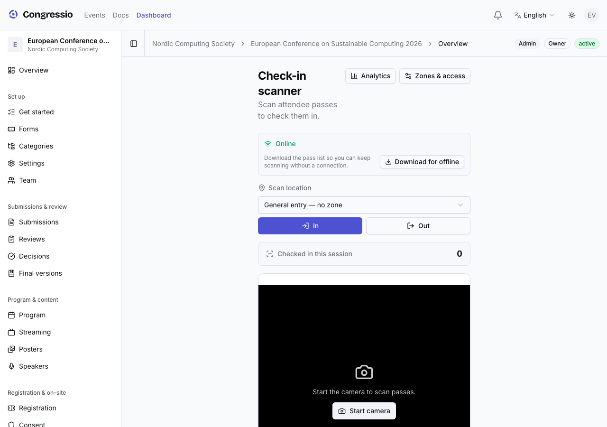The width and height of the screenshot is (607, 427).
Task: Open Streaming in the sidebar
Action: click(x=60, y=332)
